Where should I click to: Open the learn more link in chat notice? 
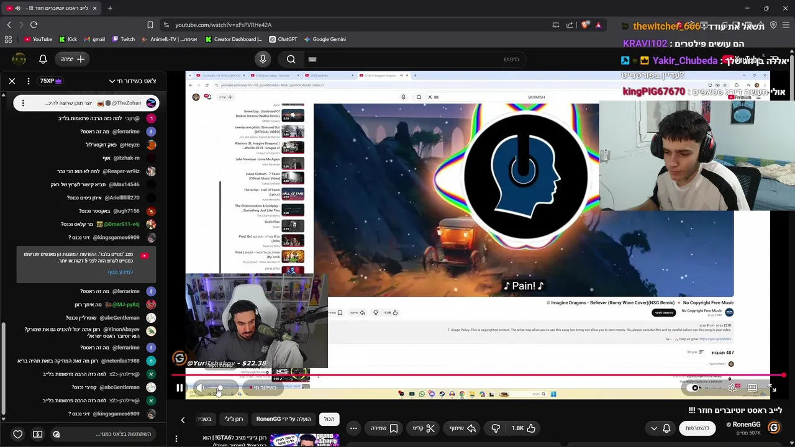(x=120, y=272)
